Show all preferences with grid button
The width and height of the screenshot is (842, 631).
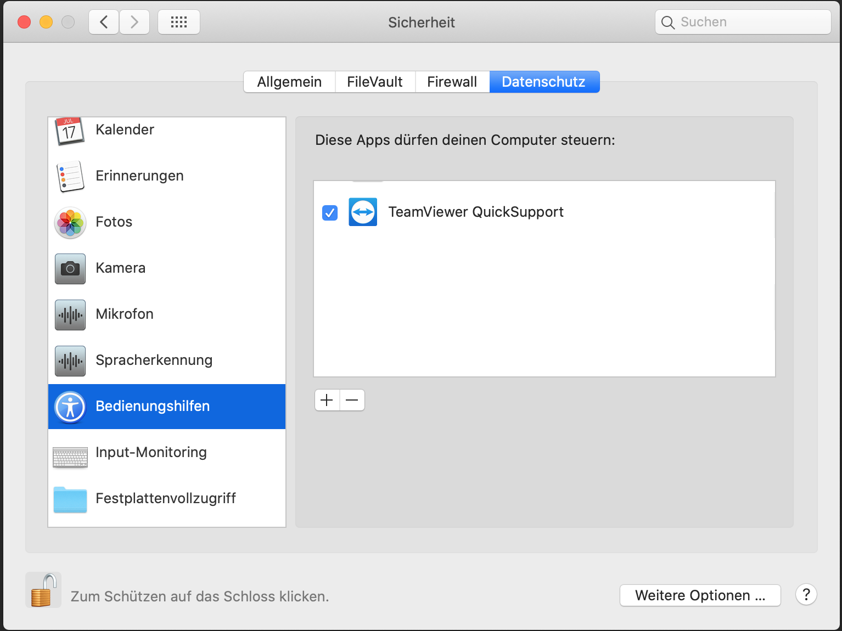179,22
